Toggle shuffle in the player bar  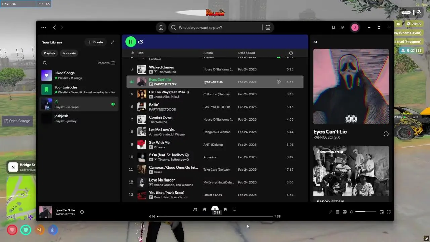pos(195,209)
